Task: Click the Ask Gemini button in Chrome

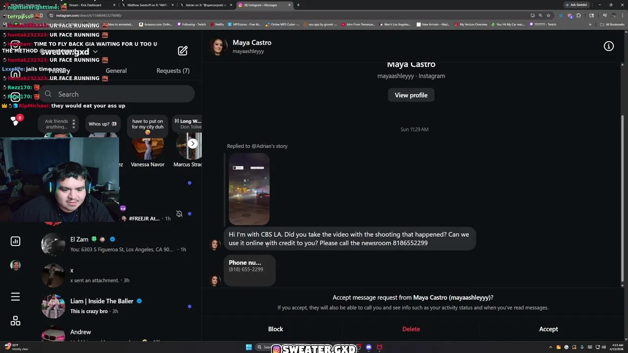Action: point(576,5)
